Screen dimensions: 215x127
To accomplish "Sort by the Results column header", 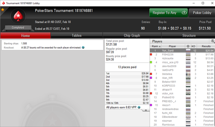I will (206, 46).
